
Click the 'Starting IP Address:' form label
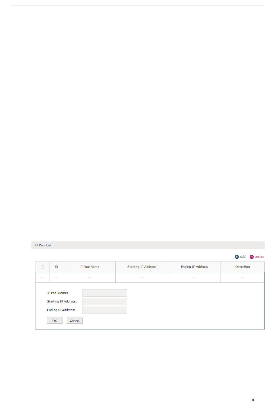pos(62,302)
